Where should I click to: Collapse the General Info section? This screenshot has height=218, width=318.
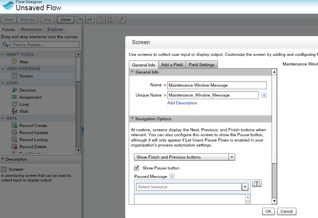[132, 72]
